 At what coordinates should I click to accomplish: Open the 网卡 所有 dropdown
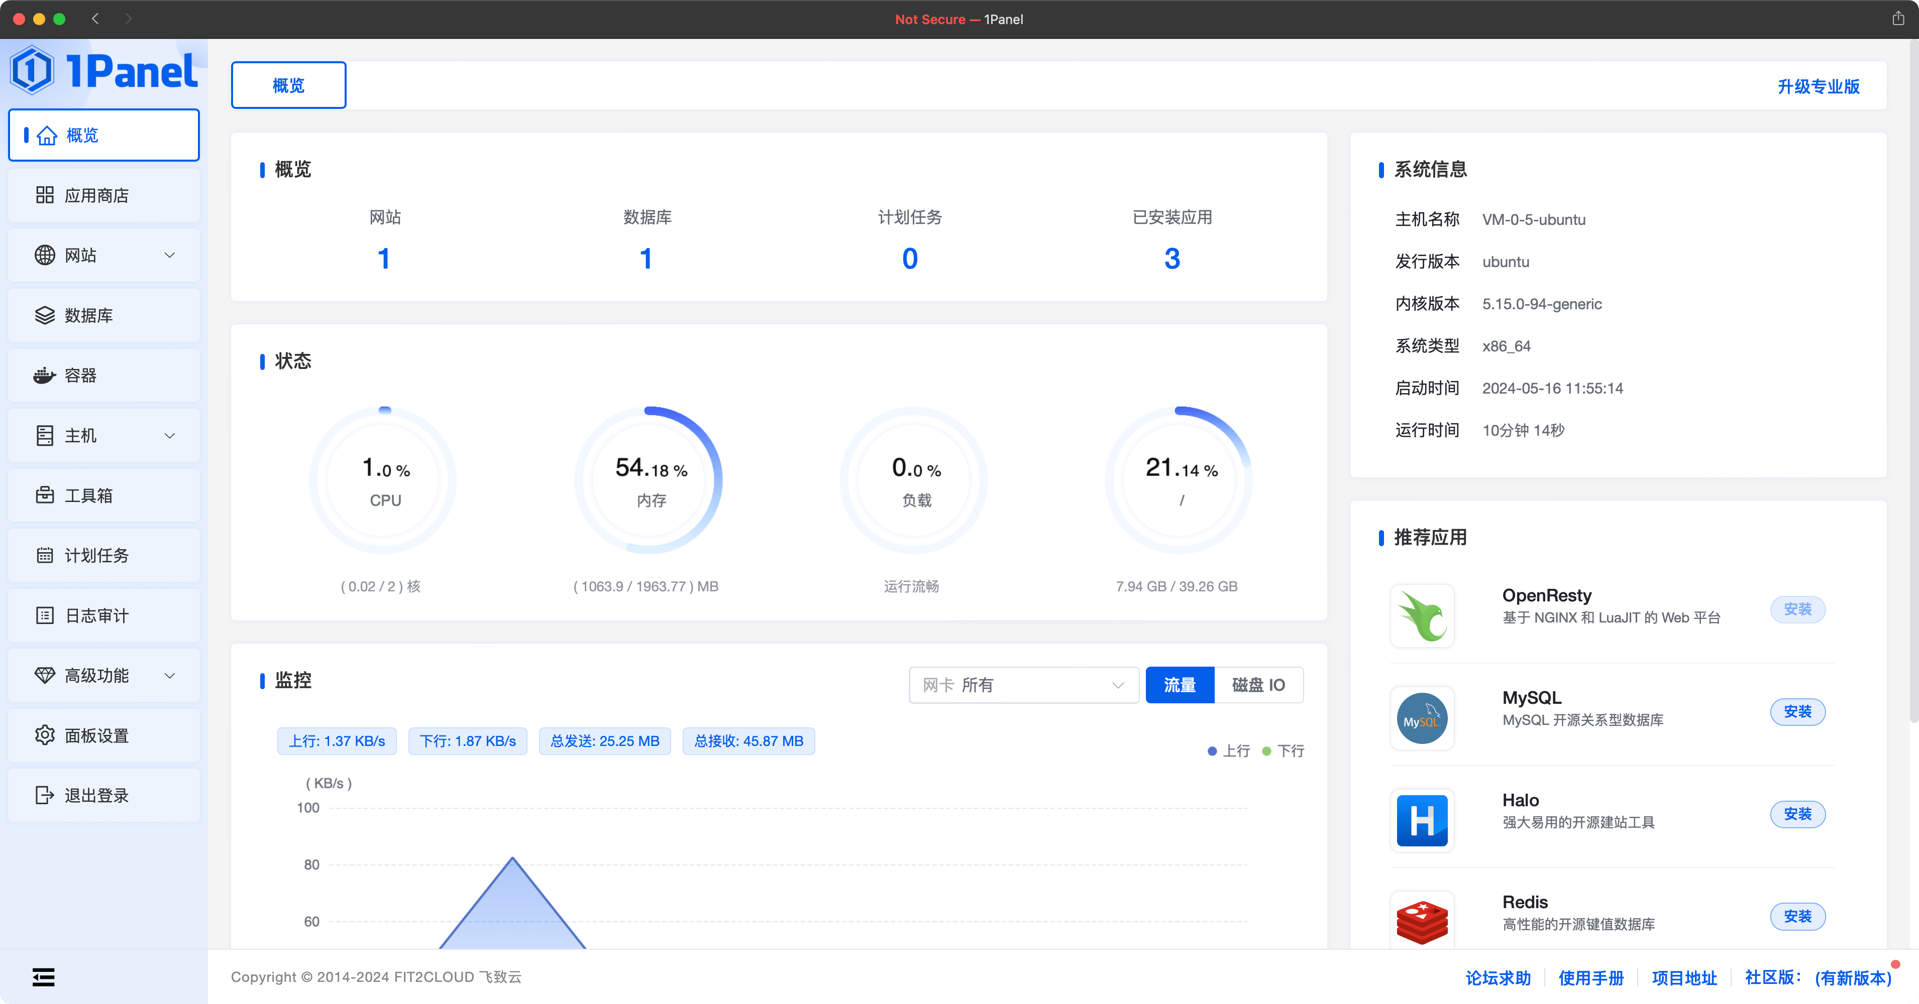coord(1023,685)
